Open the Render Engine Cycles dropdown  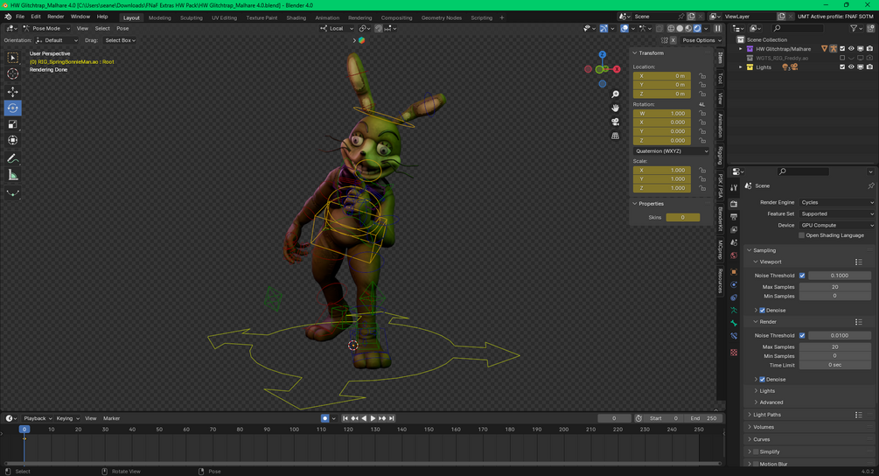coord(836,202)
